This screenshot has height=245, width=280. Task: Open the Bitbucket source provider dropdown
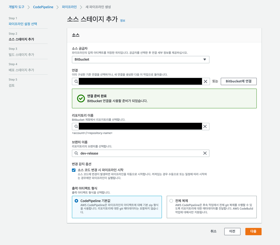[x=141, y=60]
